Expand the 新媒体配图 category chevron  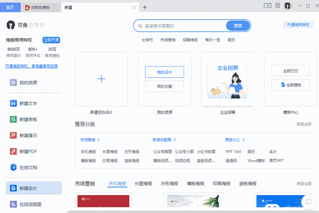pyautogui.click(x=175, y=139)
